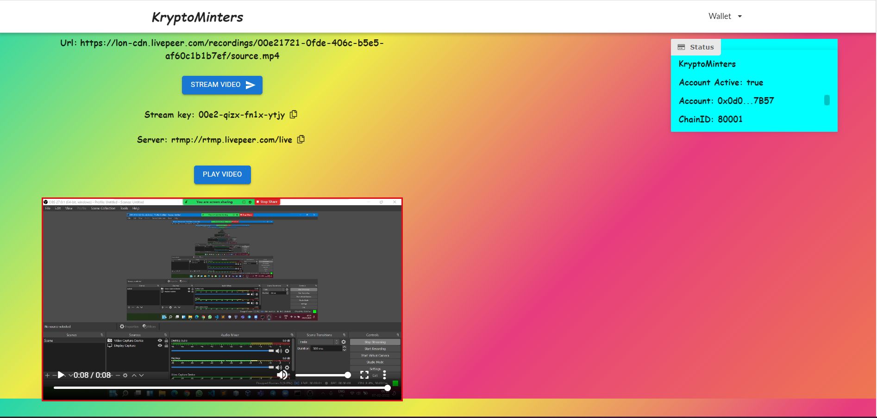The image size is (877, 418).
Task: Click the PLAY VIDEO button
Action: [222, 175]
